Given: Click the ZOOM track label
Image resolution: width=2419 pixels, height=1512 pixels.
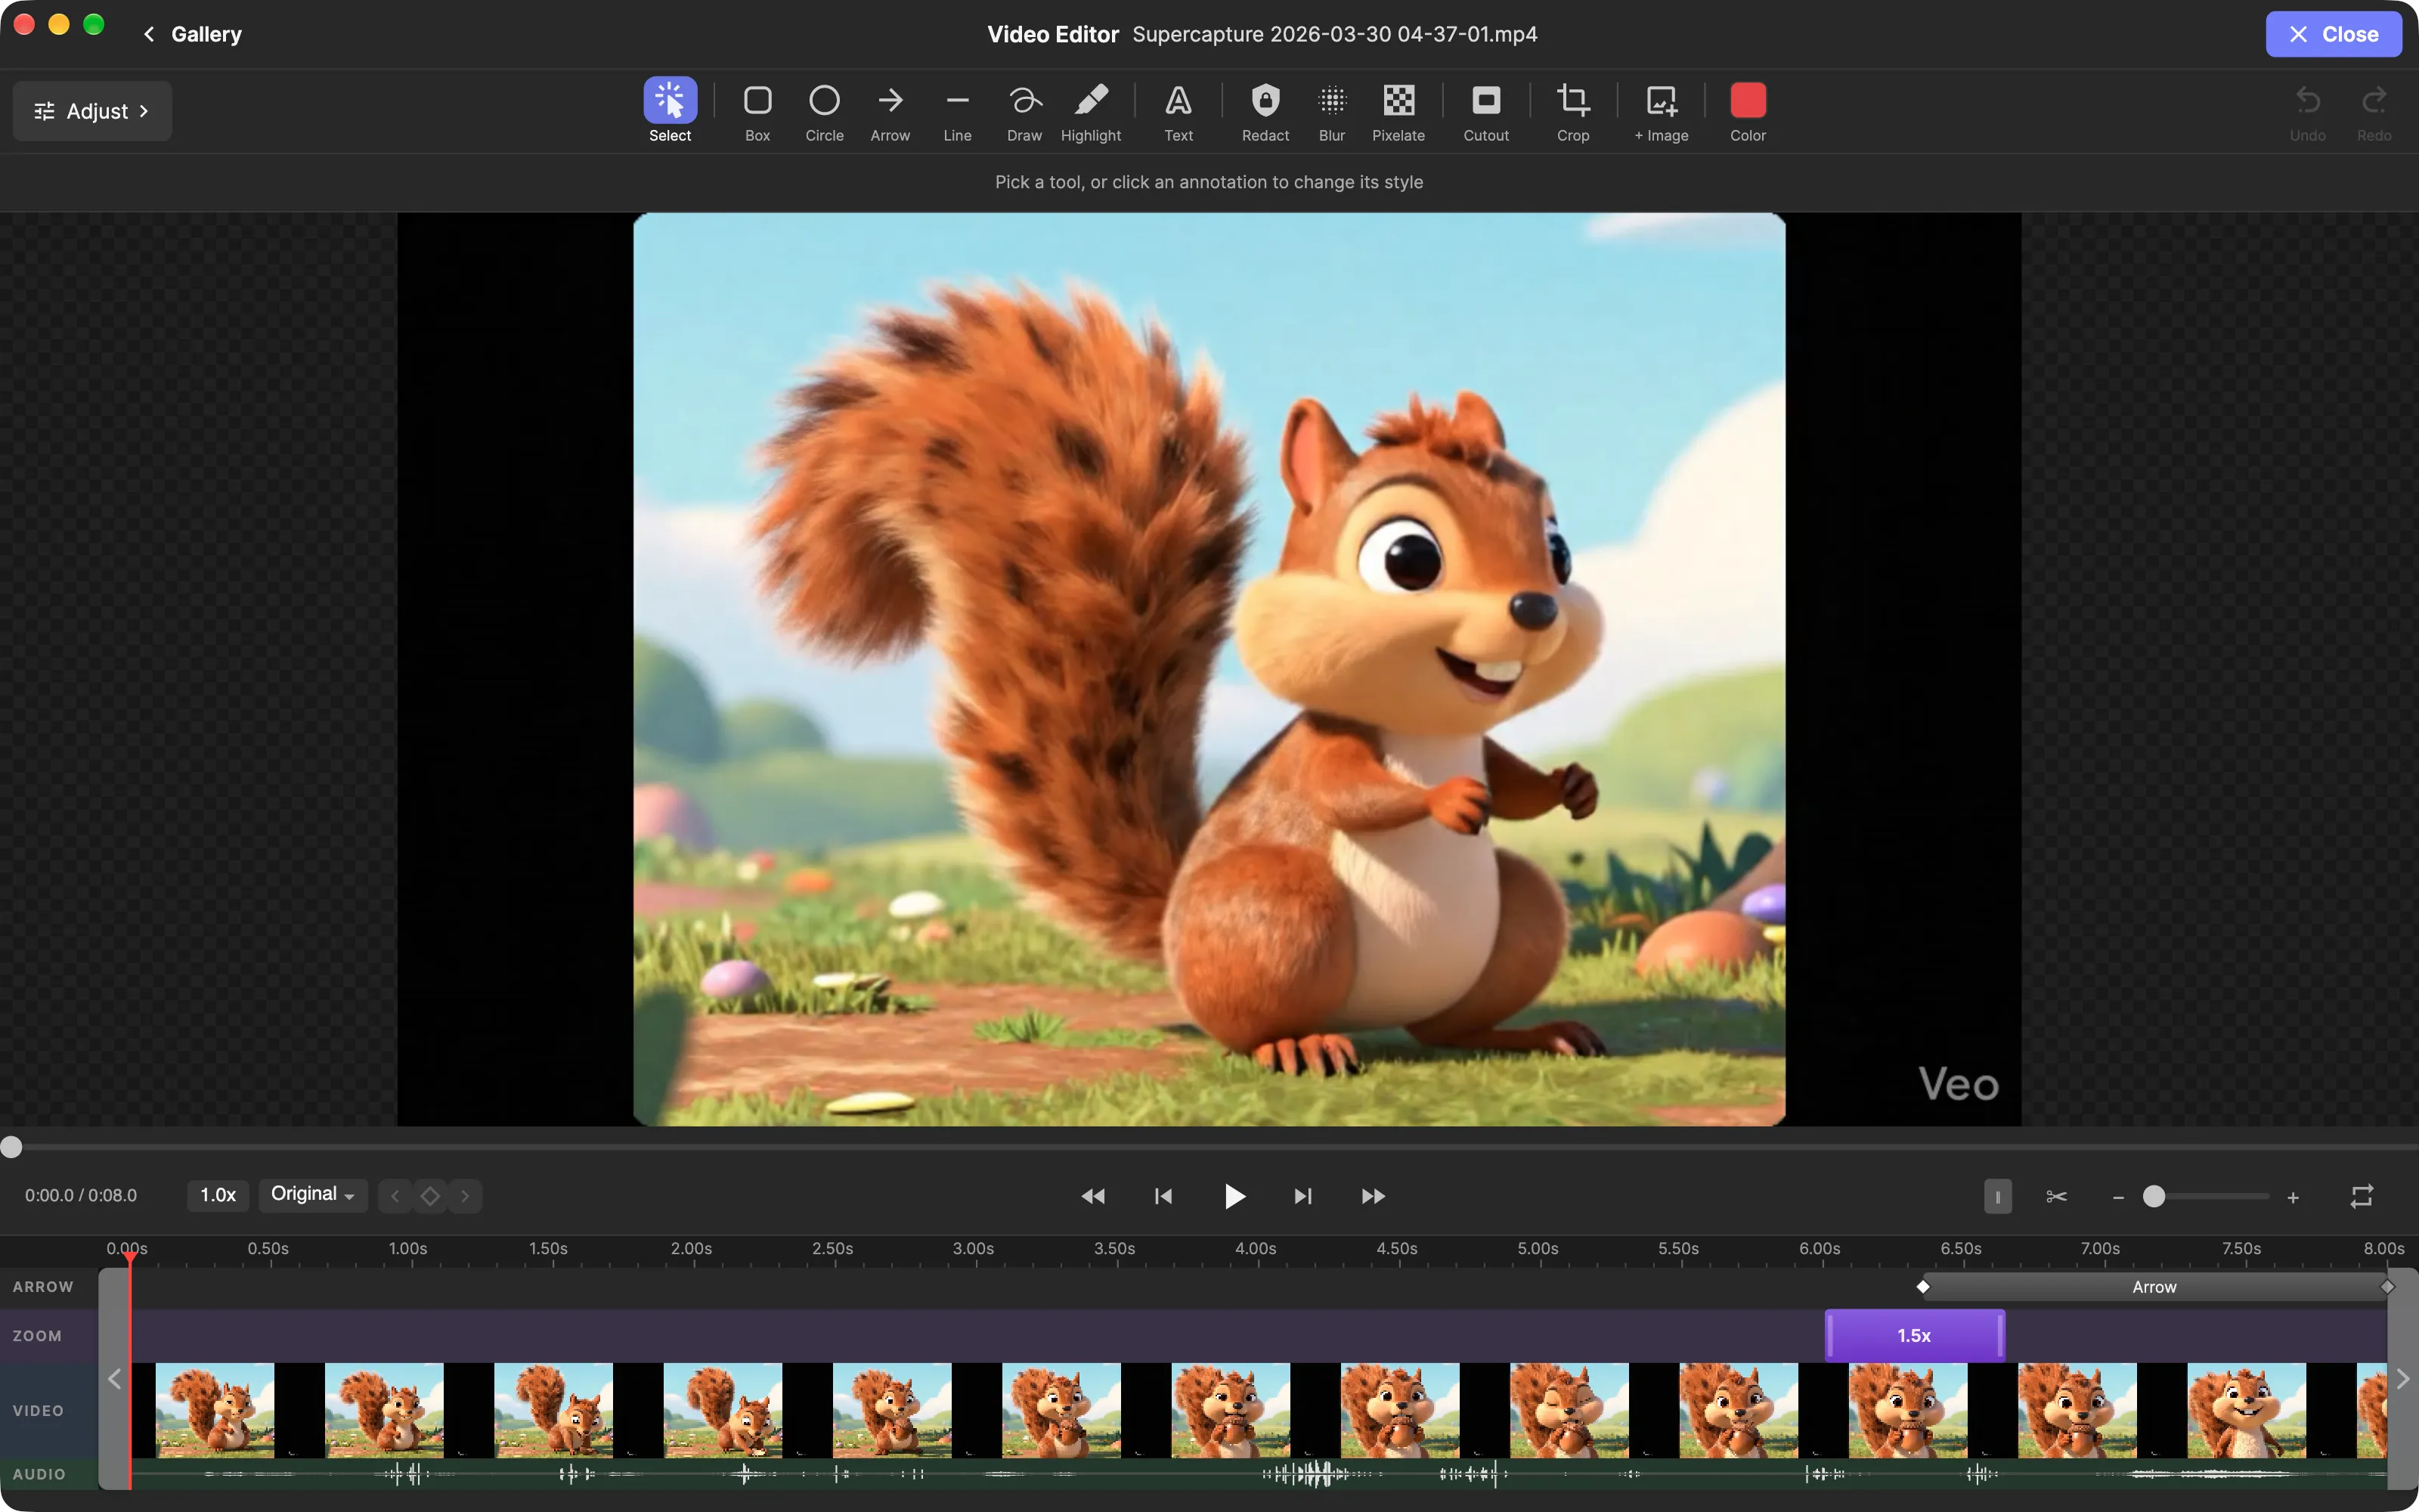Looking at the screenshot, I should pos(37,1336).
